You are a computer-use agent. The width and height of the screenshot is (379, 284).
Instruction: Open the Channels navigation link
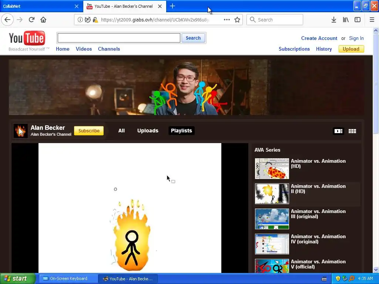(109, 49)
